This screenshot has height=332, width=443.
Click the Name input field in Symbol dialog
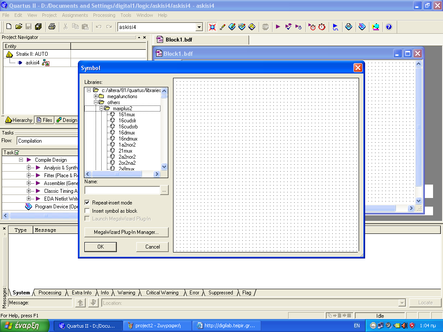122,190
